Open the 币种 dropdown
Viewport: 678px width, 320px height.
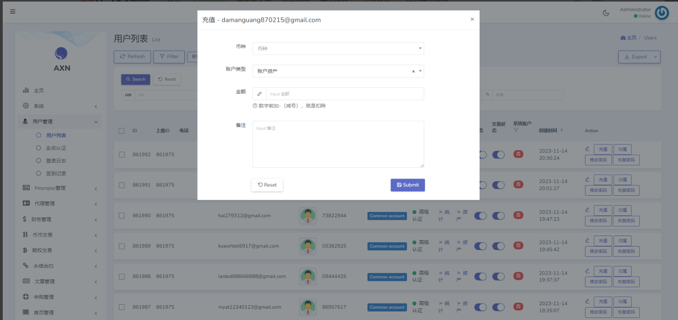click(338, 48)
